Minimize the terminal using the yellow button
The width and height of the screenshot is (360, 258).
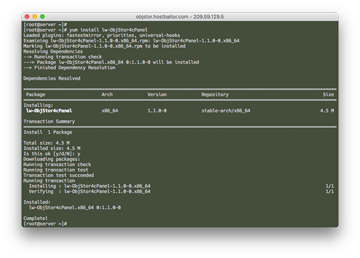(35, 16)
